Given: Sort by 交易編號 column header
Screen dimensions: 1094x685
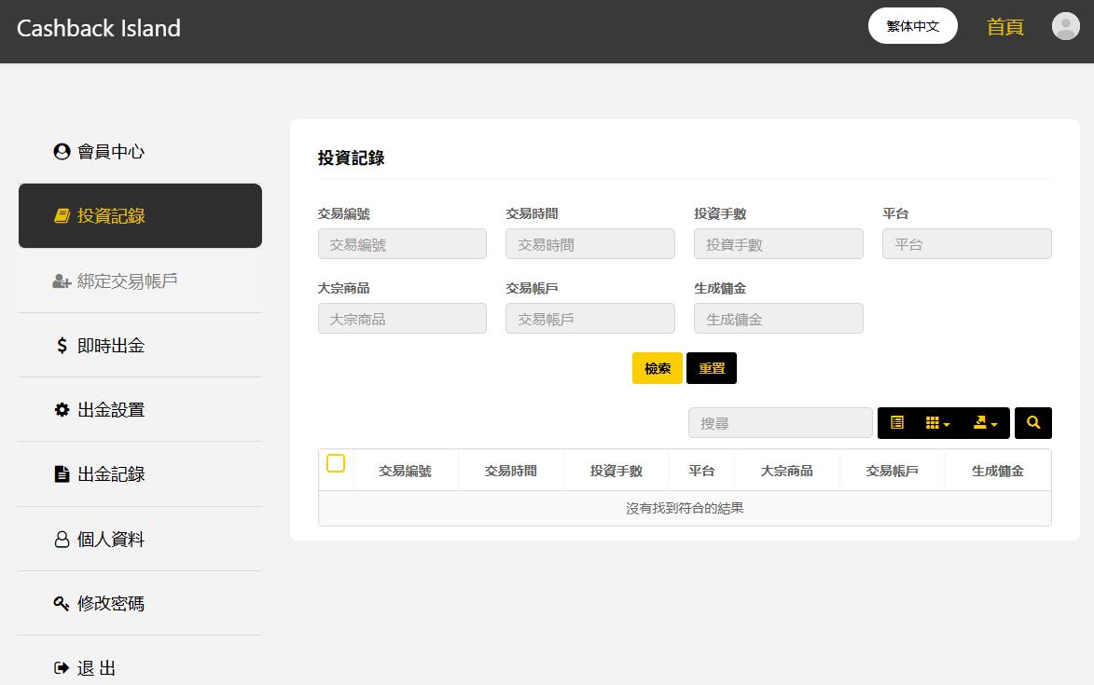Looking at the screenshot, I should click(x=406, y=471).
